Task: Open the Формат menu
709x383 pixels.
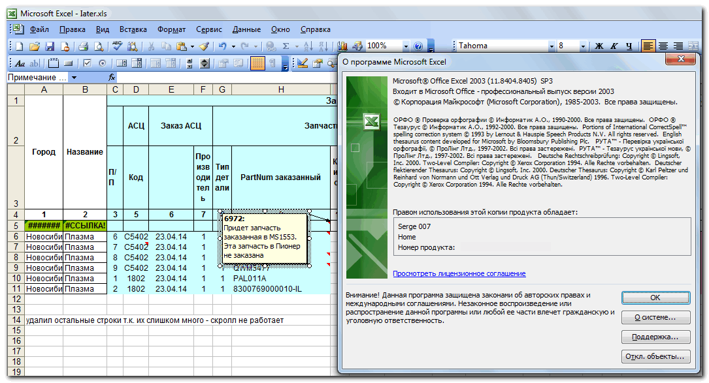Action: click(171, 29)
